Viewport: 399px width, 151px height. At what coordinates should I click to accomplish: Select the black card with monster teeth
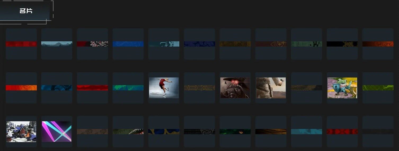click(x=199, y=131)
